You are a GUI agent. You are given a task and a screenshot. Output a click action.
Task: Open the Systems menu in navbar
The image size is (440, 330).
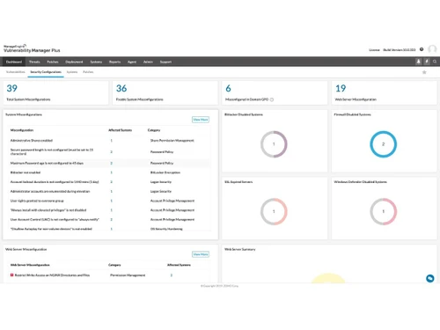[x=96, y=62]
